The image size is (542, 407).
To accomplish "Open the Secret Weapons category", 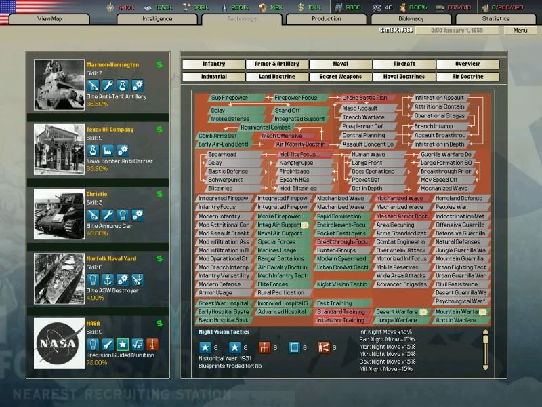I will coord(339,76).
